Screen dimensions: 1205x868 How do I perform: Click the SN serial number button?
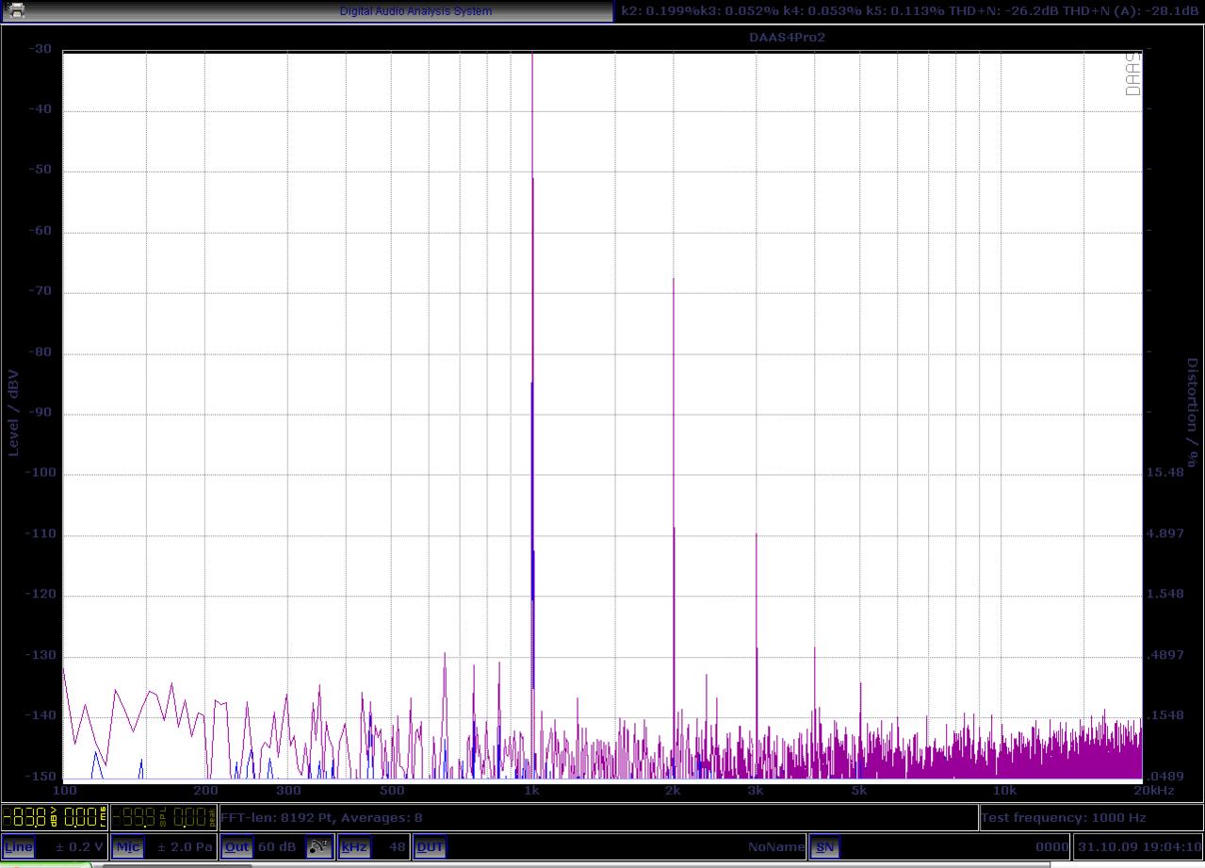click(824, 846)
